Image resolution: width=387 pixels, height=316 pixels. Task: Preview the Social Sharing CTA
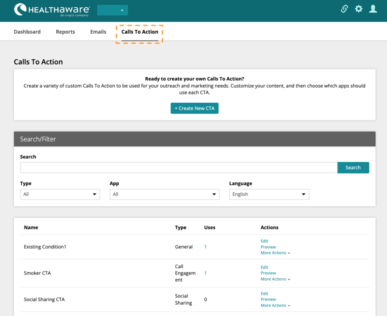[268, 299]
